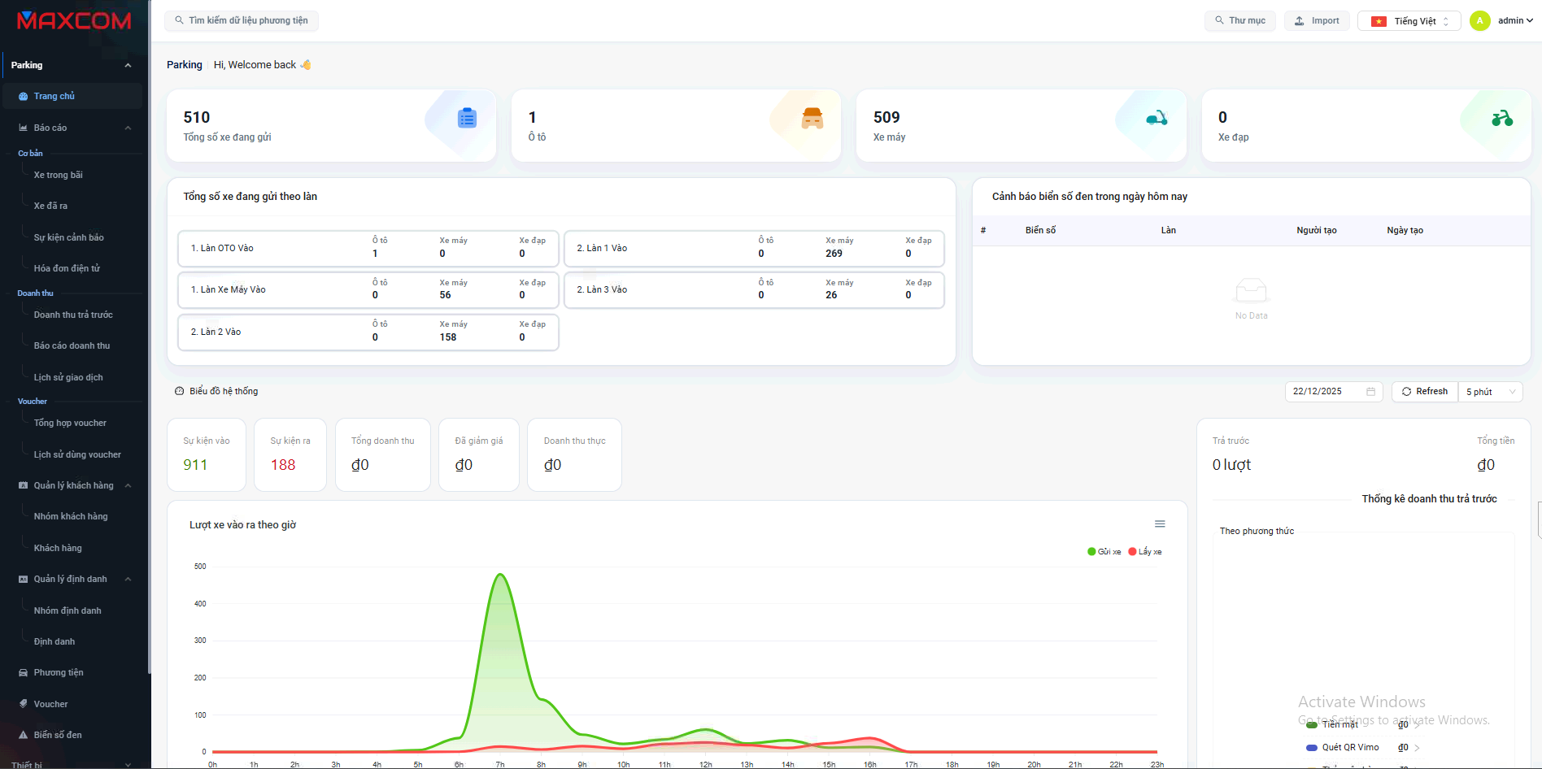Click the Refresh button
This screenshot has width=1542, height=769.
[1424, 392]
